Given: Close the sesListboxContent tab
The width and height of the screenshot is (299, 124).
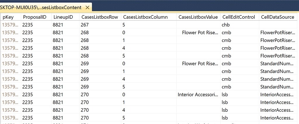Looking at the screenshot, I should pyautogui.click(x=87, y=7).
